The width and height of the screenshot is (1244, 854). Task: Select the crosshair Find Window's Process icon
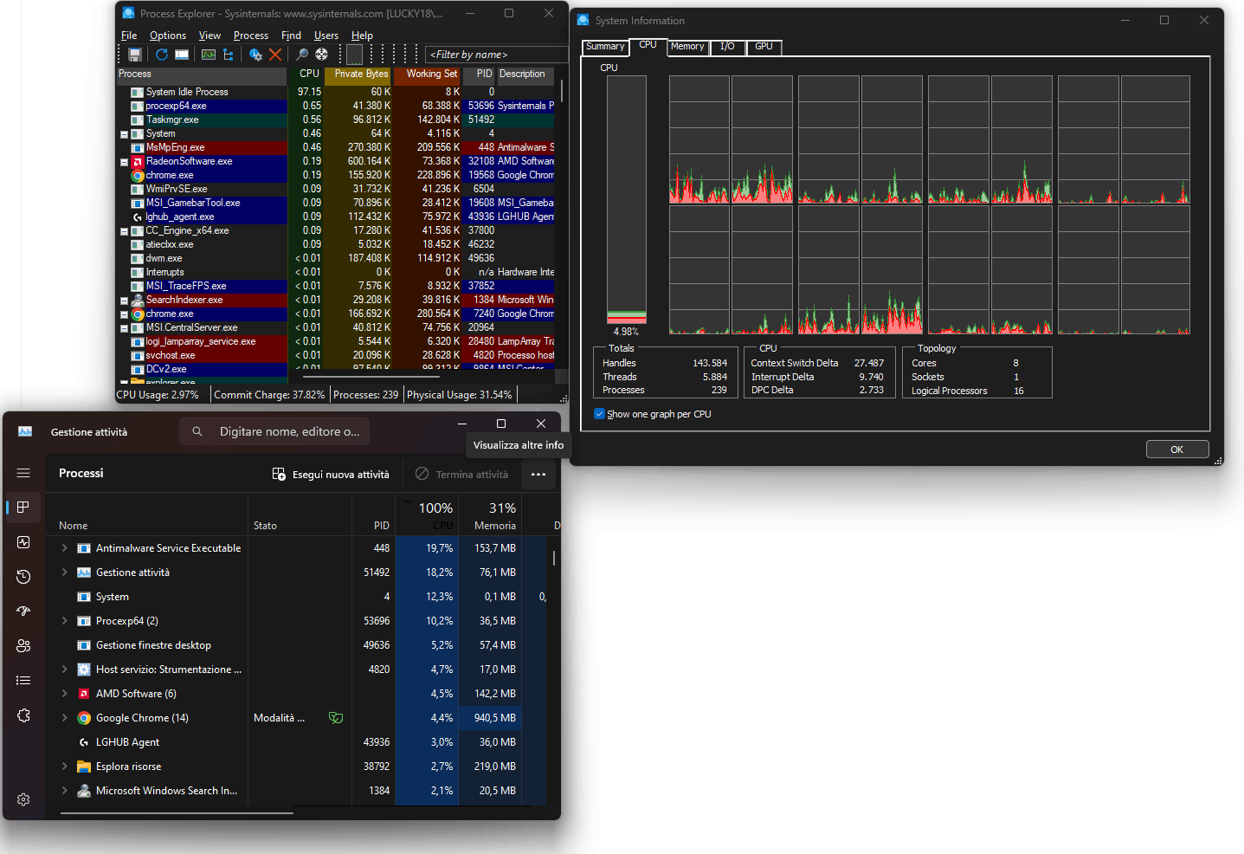coord(322,55)
